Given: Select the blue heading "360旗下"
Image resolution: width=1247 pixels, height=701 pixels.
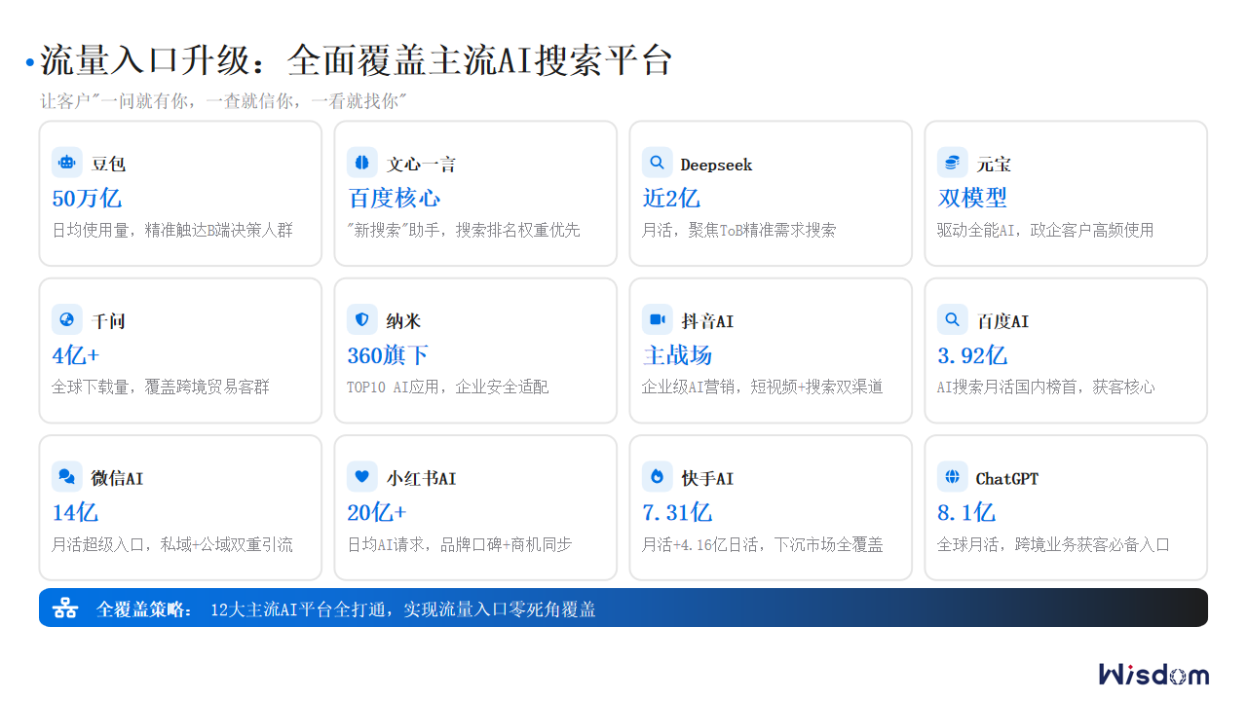Looking at the screenshot, I should 388,355.
